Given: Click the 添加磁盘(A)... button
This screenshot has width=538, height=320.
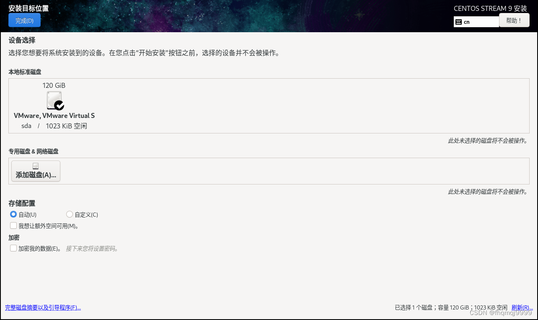Looking at the screenshot, I should (36, 171).
